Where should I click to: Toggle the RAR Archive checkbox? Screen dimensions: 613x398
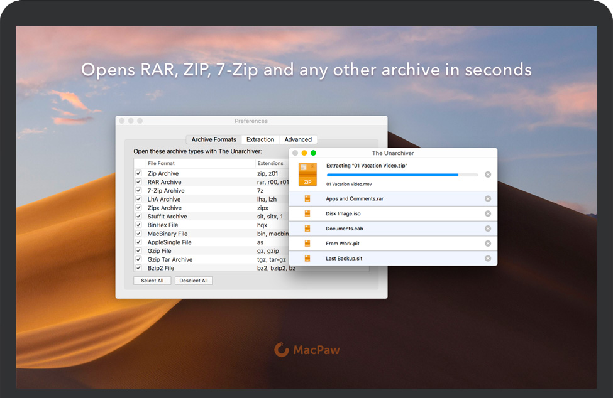138,182
